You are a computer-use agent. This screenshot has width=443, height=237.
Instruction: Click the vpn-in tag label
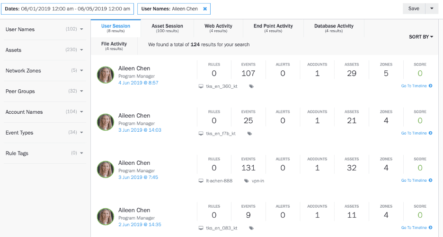click(x=258, y=181)
